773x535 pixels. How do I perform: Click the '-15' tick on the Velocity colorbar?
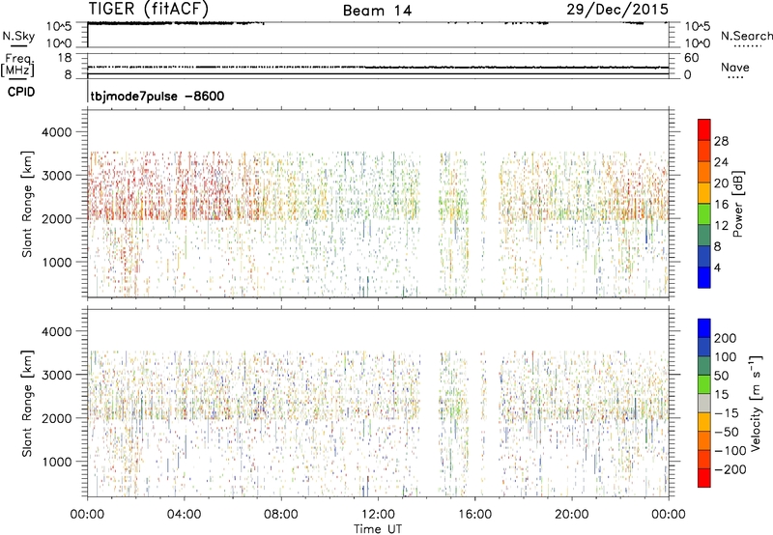[x=727, y=413]
